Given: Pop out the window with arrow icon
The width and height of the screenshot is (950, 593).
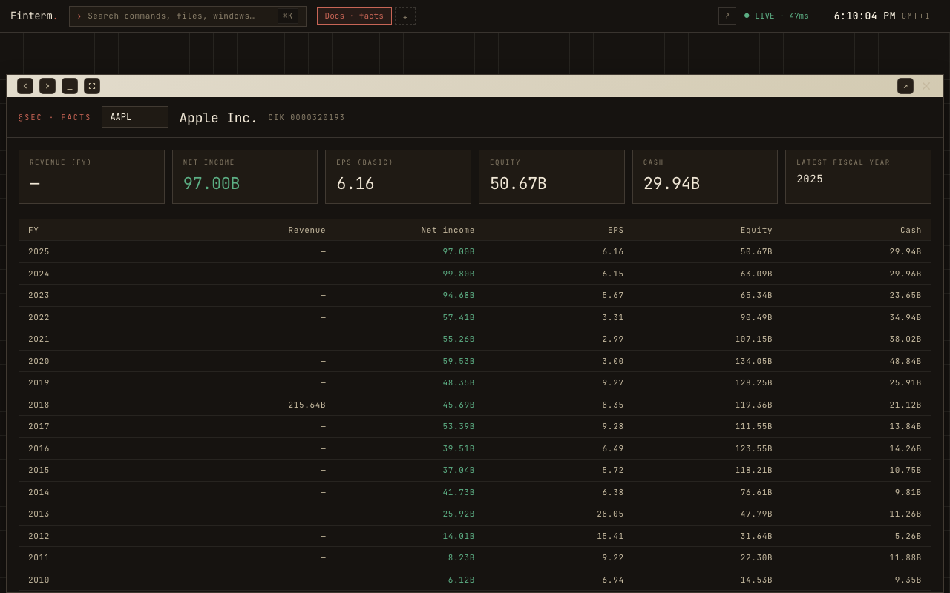Looking at the screenshot, I should point(905,86).
